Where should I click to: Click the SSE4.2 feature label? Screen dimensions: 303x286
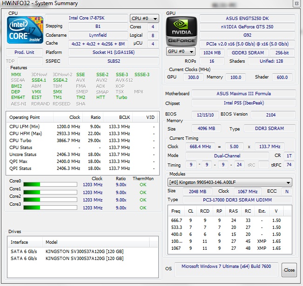point(61,80)
